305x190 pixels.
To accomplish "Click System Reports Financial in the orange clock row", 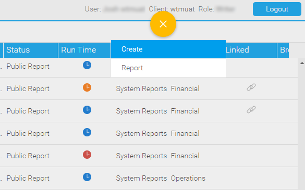I will click(x=157, y=89).
